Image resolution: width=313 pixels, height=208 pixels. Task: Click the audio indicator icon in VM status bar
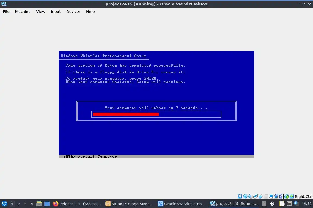pyautogui.click(x=250, y=196)
